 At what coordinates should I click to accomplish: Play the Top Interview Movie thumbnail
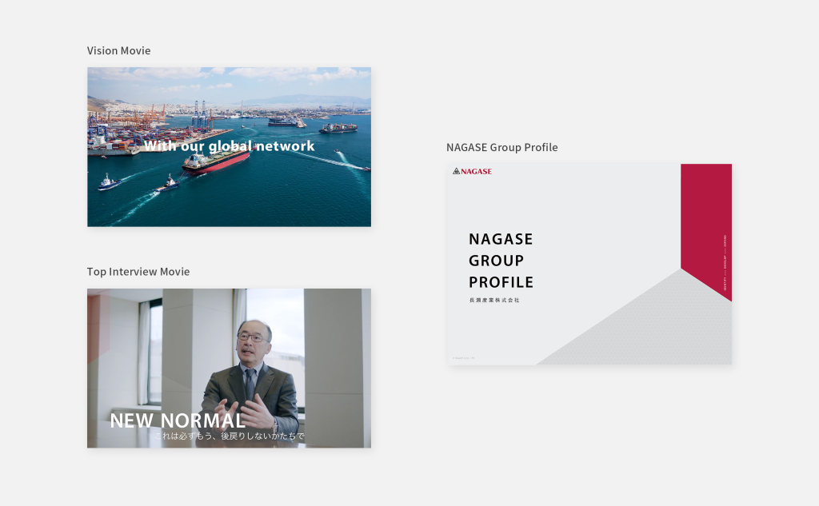click(229, 369)
